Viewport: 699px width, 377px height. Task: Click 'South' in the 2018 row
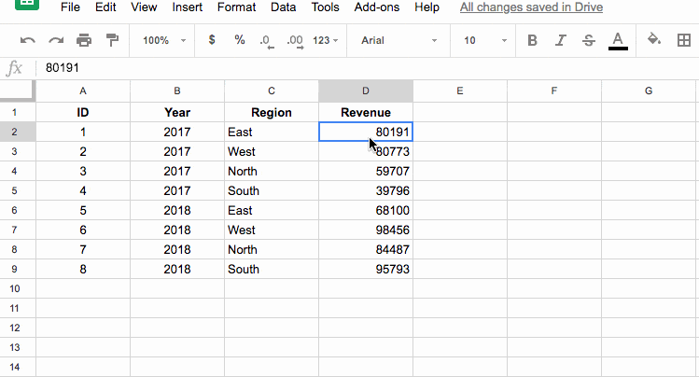[x=272, y=269]
